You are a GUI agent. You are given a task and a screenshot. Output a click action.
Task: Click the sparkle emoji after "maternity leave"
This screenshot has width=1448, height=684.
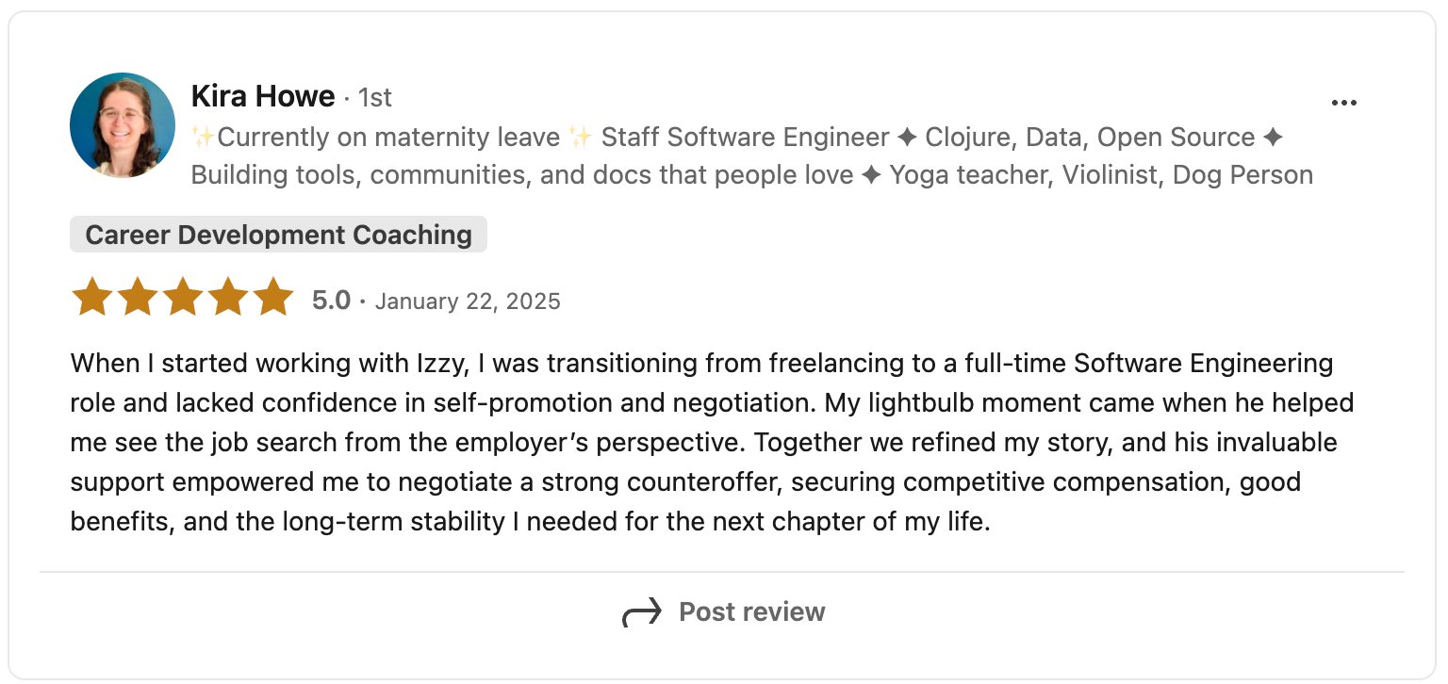point(581,138)
